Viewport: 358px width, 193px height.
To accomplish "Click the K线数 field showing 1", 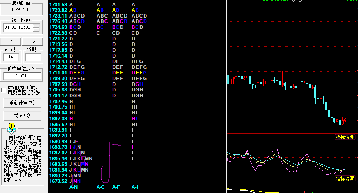I will point(33,57).
